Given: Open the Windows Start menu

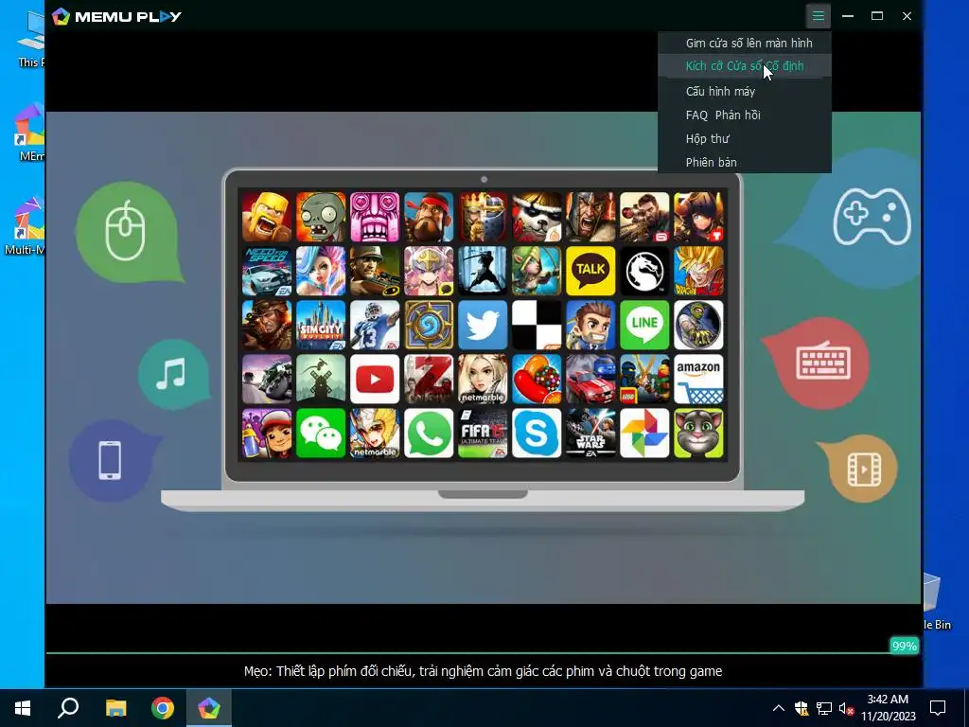Looking at the screenshot, I should [x=23, y=708].
